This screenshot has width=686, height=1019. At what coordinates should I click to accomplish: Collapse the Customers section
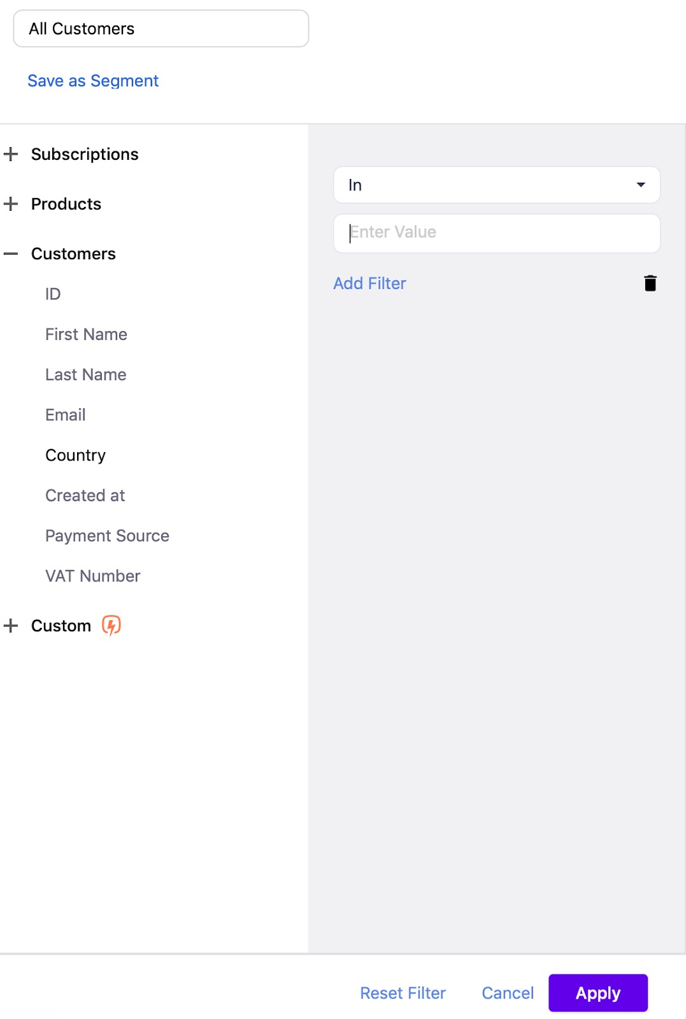click(x=11, y=253)
